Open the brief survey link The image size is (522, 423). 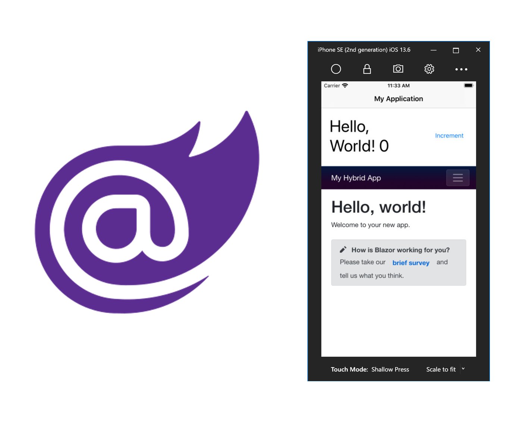point(411,263)
